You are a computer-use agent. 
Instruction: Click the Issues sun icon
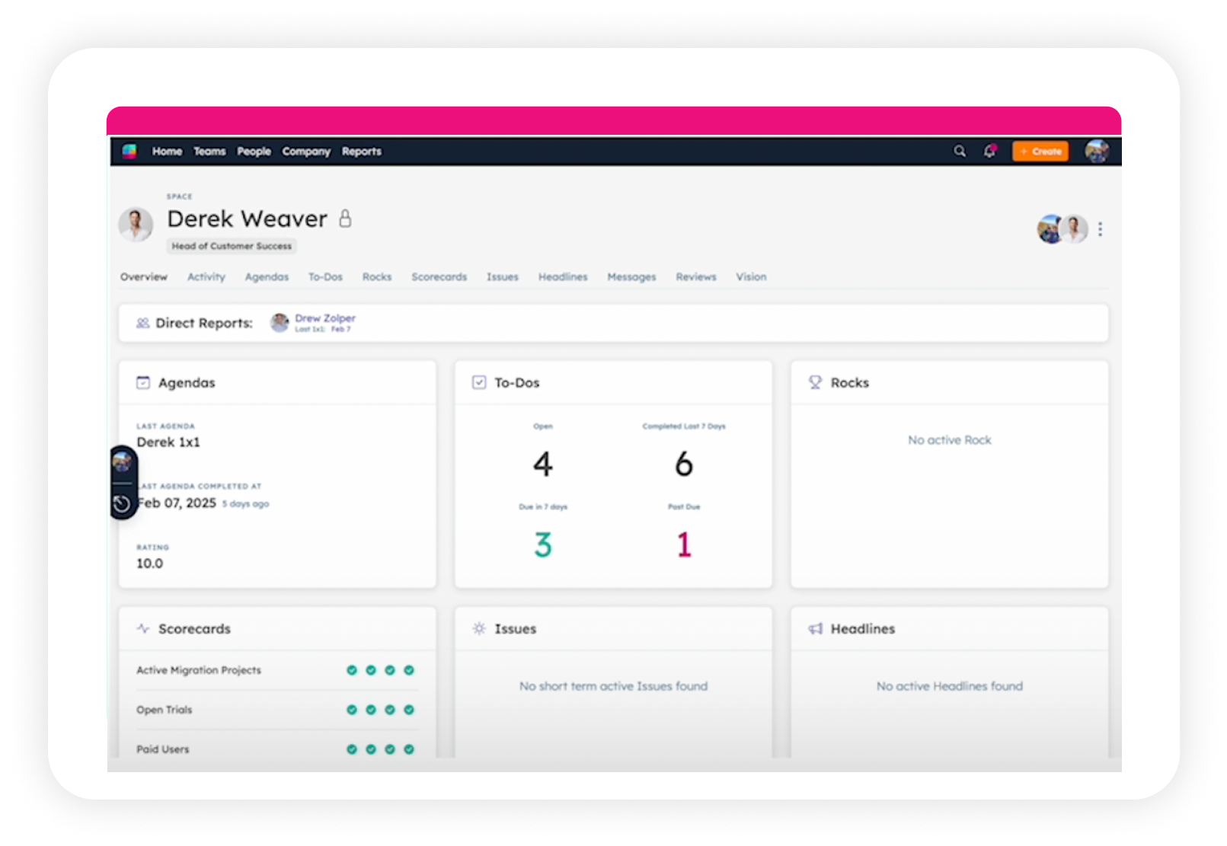[x=479, y=628]
